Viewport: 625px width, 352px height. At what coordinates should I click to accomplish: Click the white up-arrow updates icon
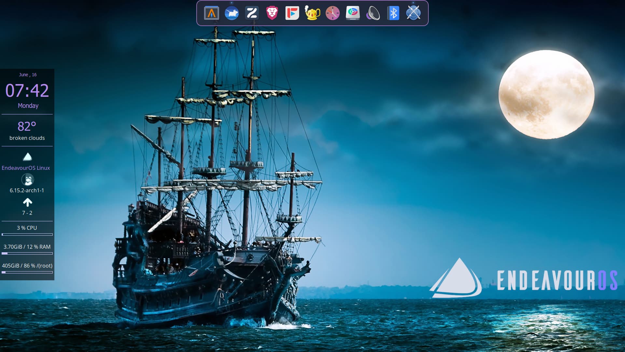pos(28,202)
